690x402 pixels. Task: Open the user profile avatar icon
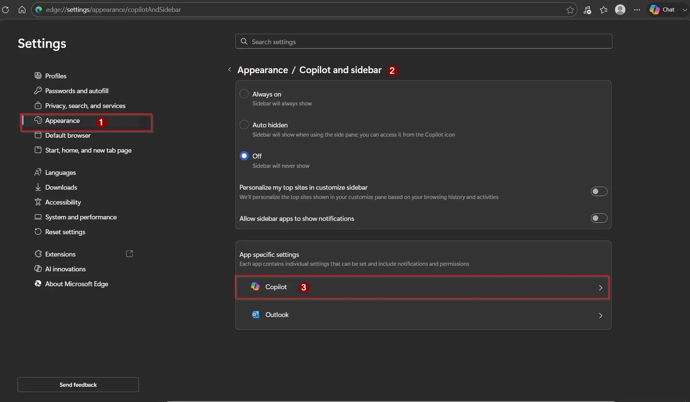click(x=620, y=10)
